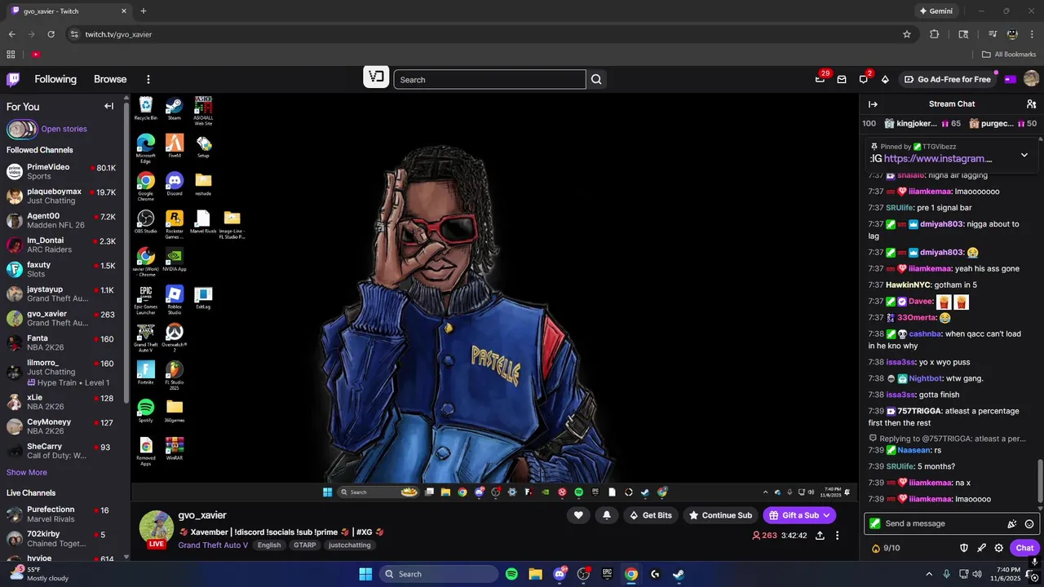The image size is (1044, 587).
Task: Send message with the Chat button
Action: tap(1024, 548)
